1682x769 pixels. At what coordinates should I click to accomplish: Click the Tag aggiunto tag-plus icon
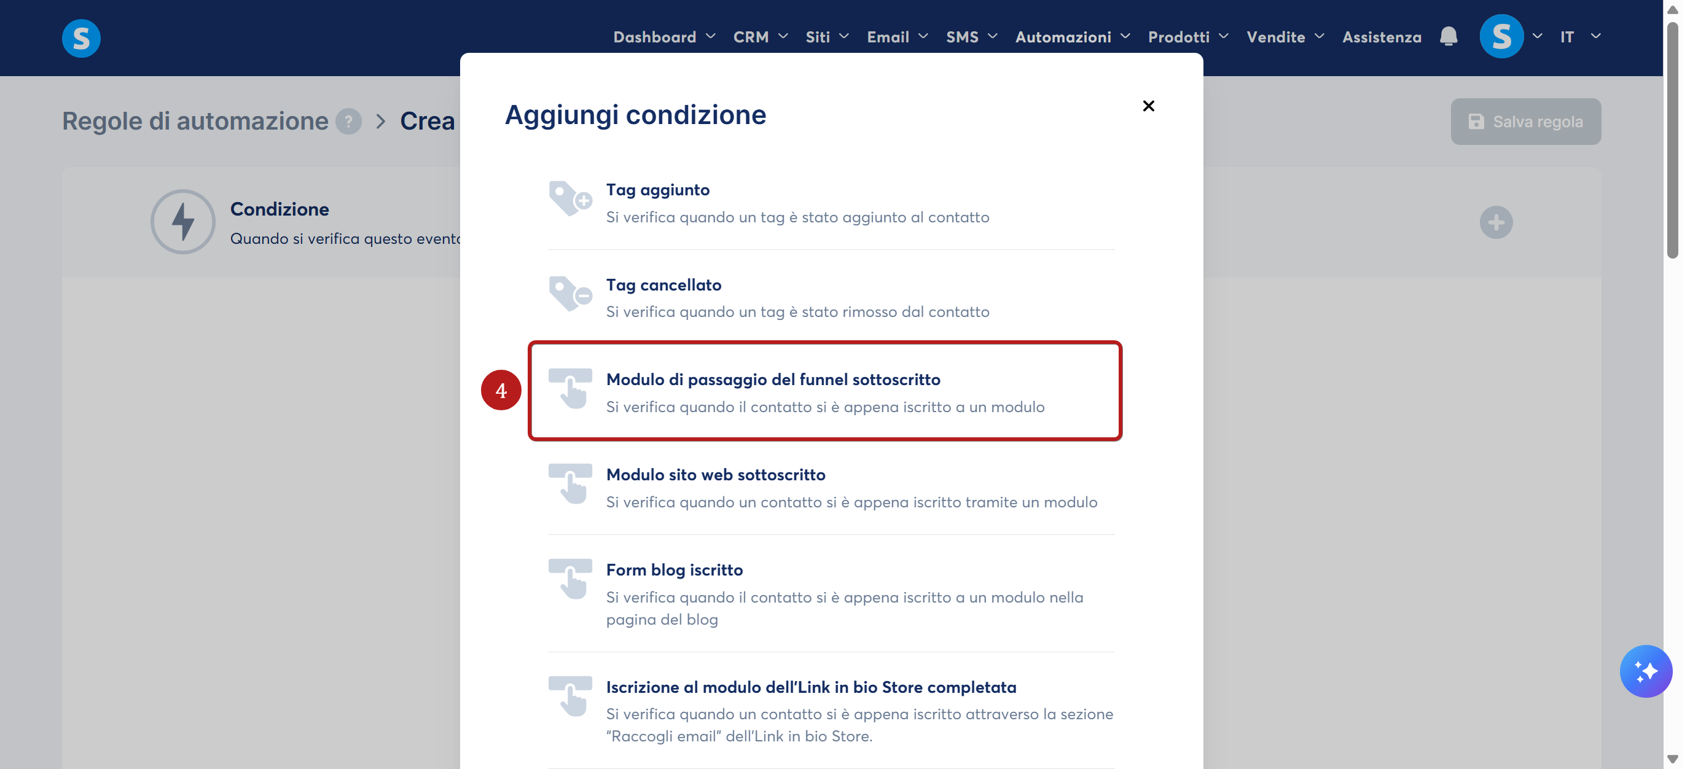[570, 198]
